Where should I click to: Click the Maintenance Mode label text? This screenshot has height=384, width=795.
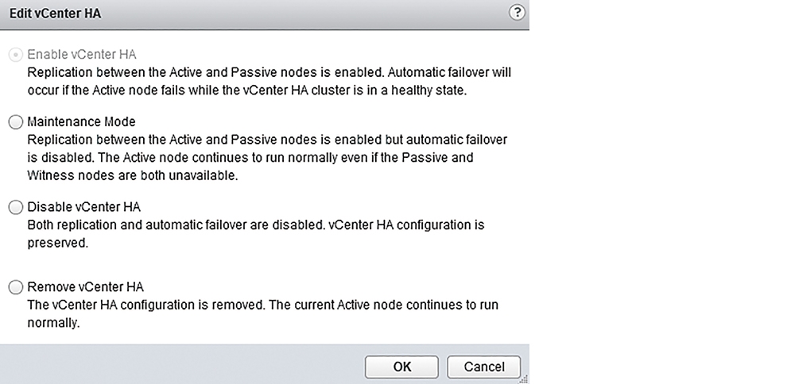pos(81,122)
